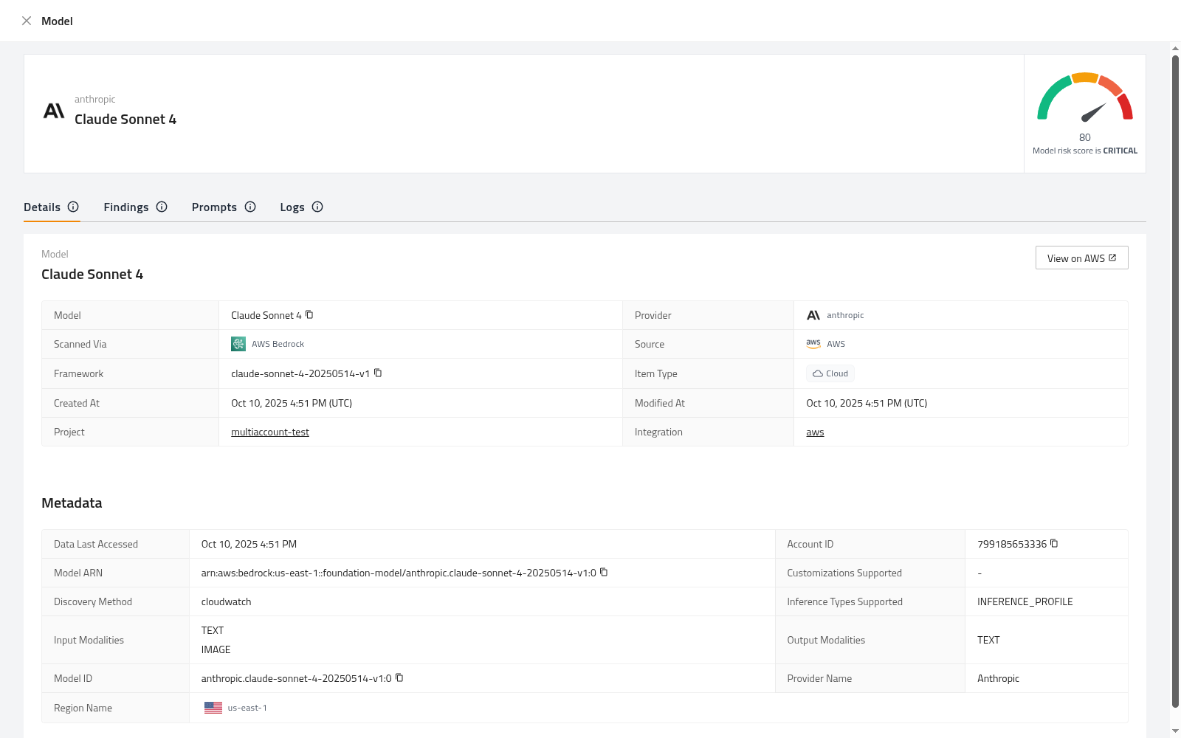Click the IMAGE input modality value
The height and width of the screenshot is (738, 1181).
(x=216, y=649)
